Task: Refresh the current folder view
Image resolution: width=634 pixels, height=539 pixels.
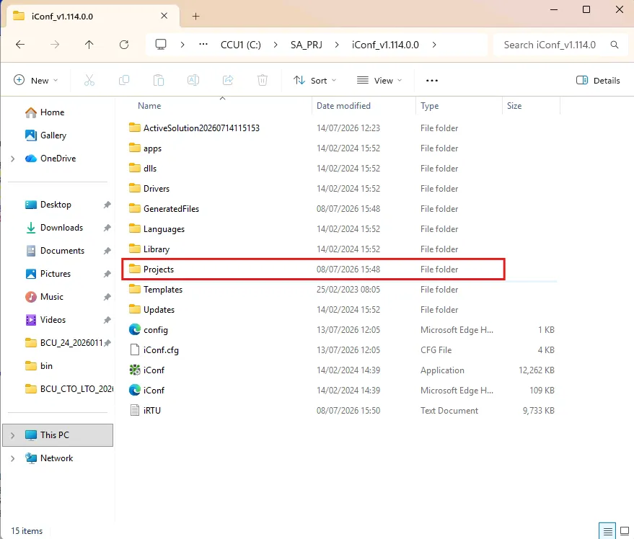Action: [x=124, y=45]
